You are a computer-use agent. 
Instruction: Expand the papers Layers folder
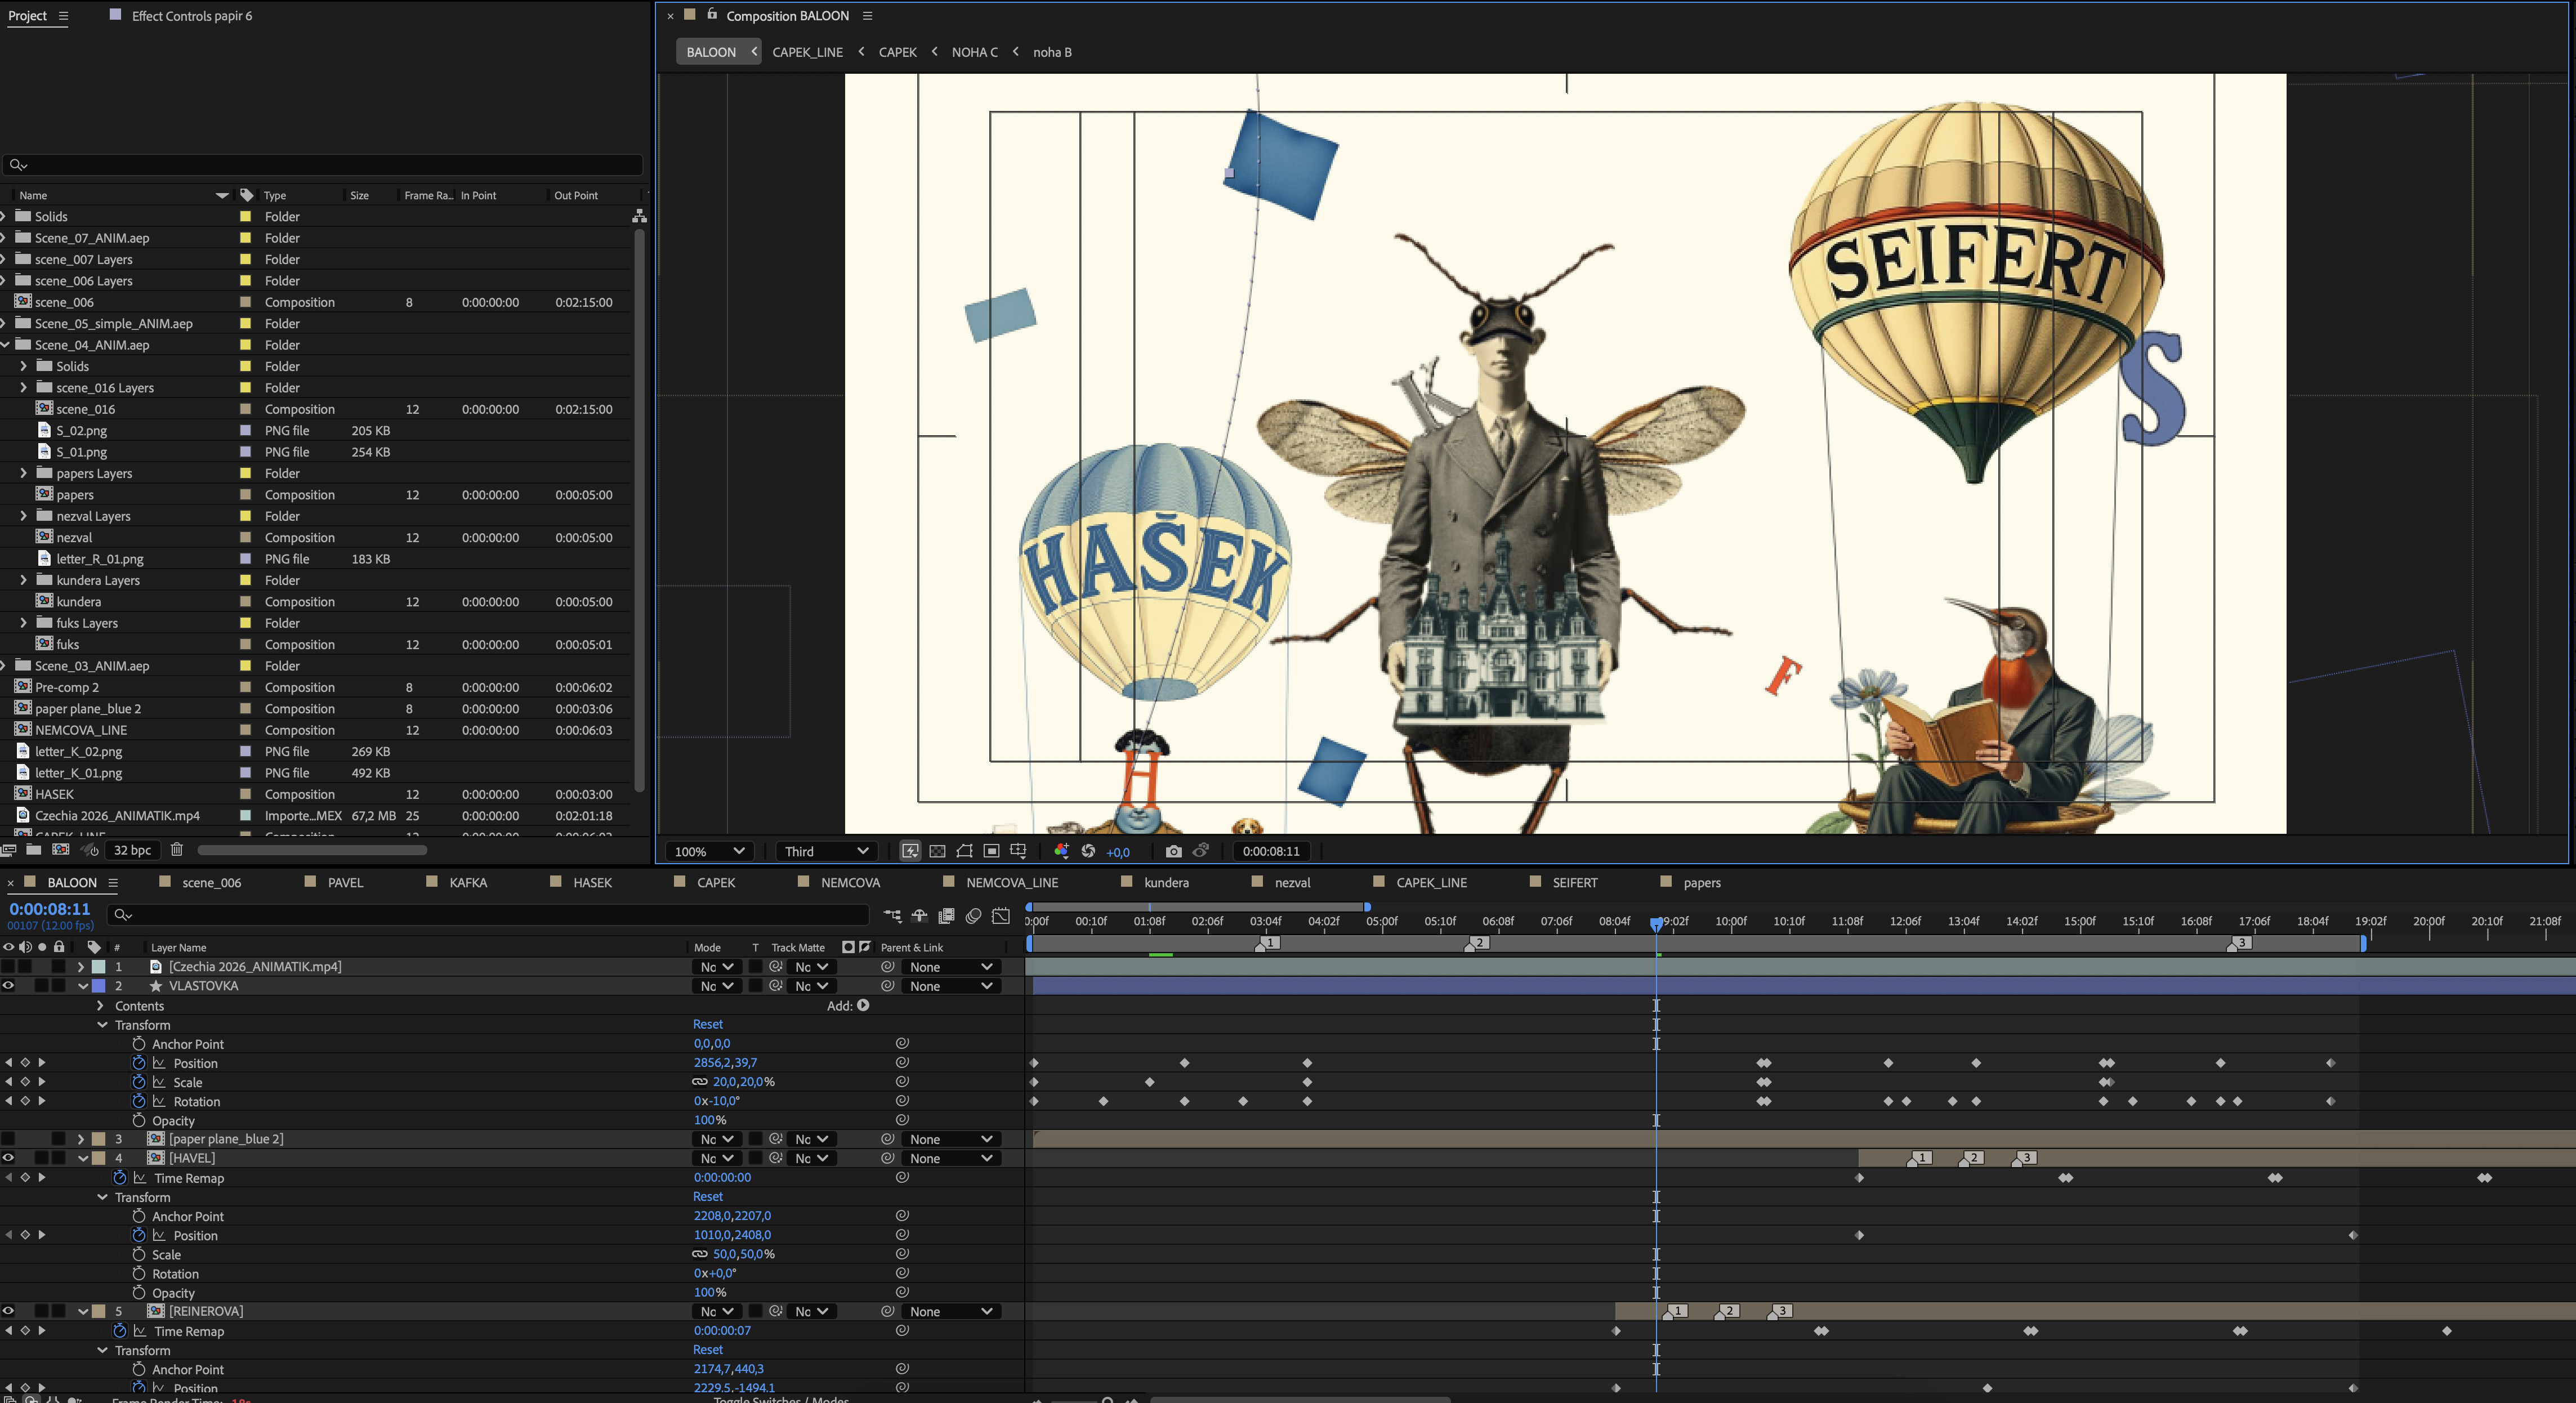(23, 473)
